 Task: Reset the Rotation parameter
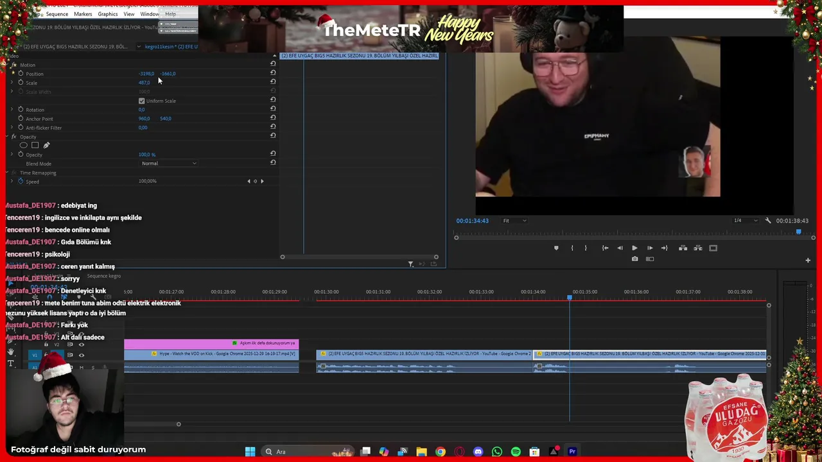coord(273,108)
